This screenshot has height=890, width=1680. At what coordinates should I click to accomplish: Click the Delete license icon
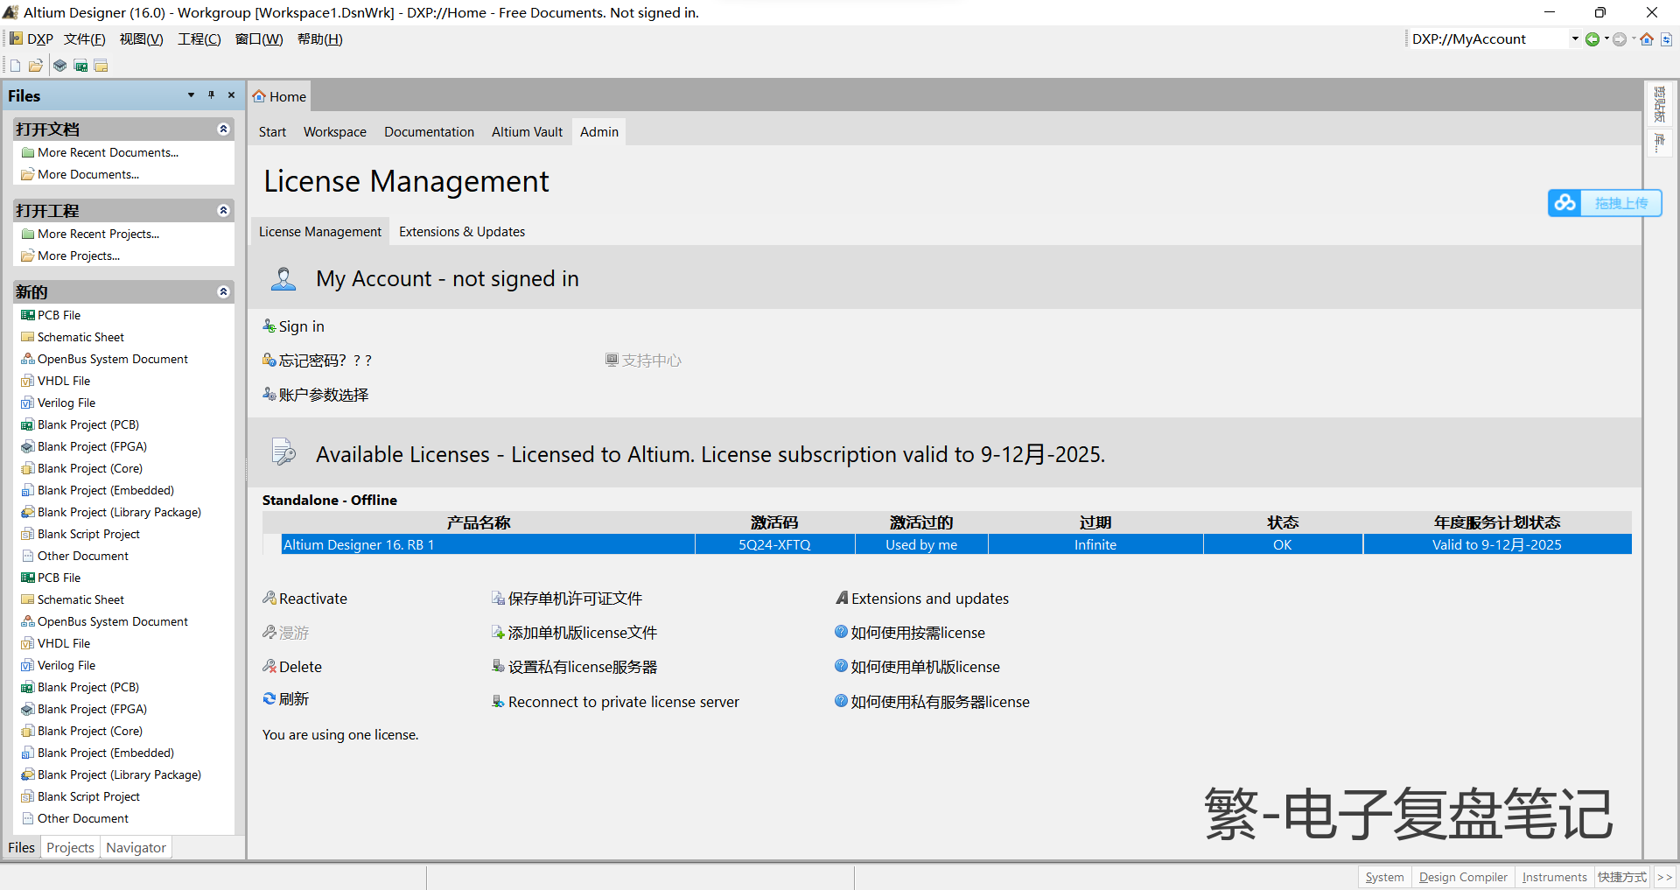269,667
